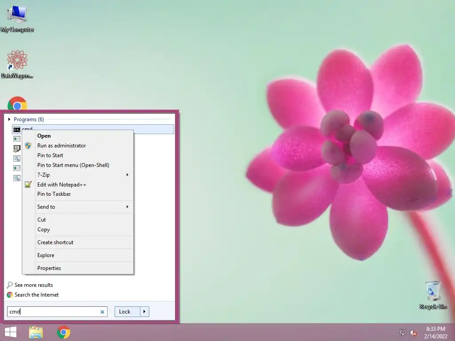Choose Edit with Notepad++

(78, 184)
